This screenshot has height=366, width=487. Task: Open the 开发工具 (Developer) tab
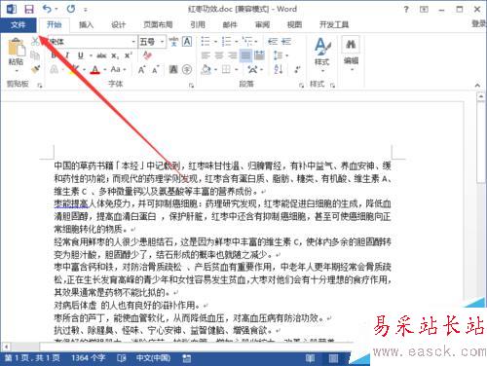tap(334, 24)
